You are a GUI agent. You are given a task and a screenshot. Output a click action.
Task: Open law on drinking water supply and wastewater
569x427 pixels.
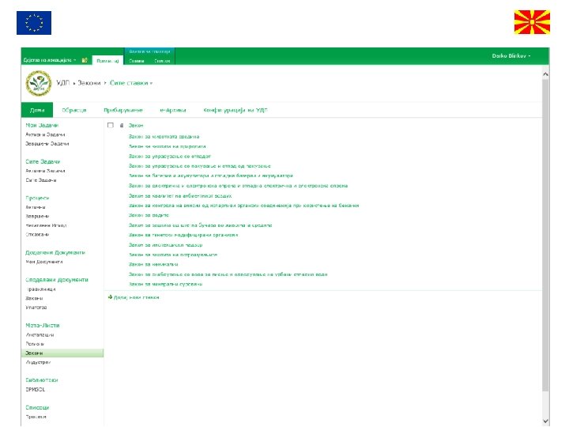(x=228, y=274)
